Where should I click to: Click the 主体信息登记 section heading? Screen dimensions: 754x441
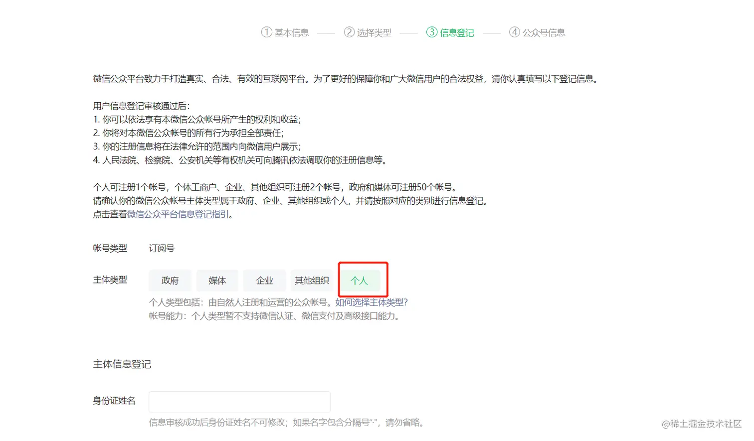(122, 364)
